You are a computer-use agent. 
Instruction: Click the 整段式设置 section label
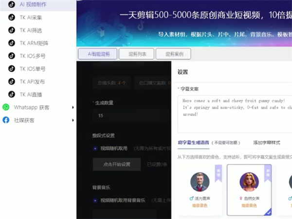(103, 135)
